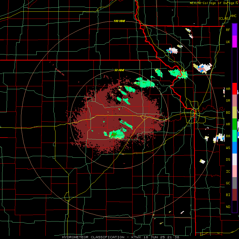Click the gray GC legend color swatch
Screen dimensions: 239x239
pyautogui.click(x=234, y=183)
